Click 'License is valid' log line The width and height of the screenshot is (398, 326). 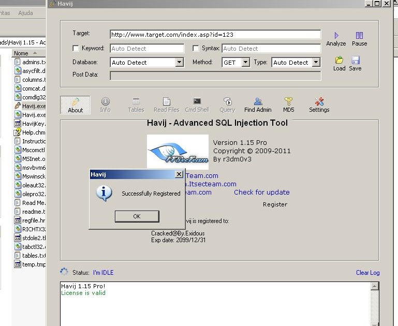(83, 293)
